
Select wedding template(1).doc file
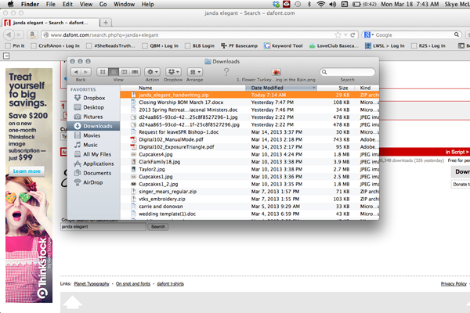pos(250,214)
